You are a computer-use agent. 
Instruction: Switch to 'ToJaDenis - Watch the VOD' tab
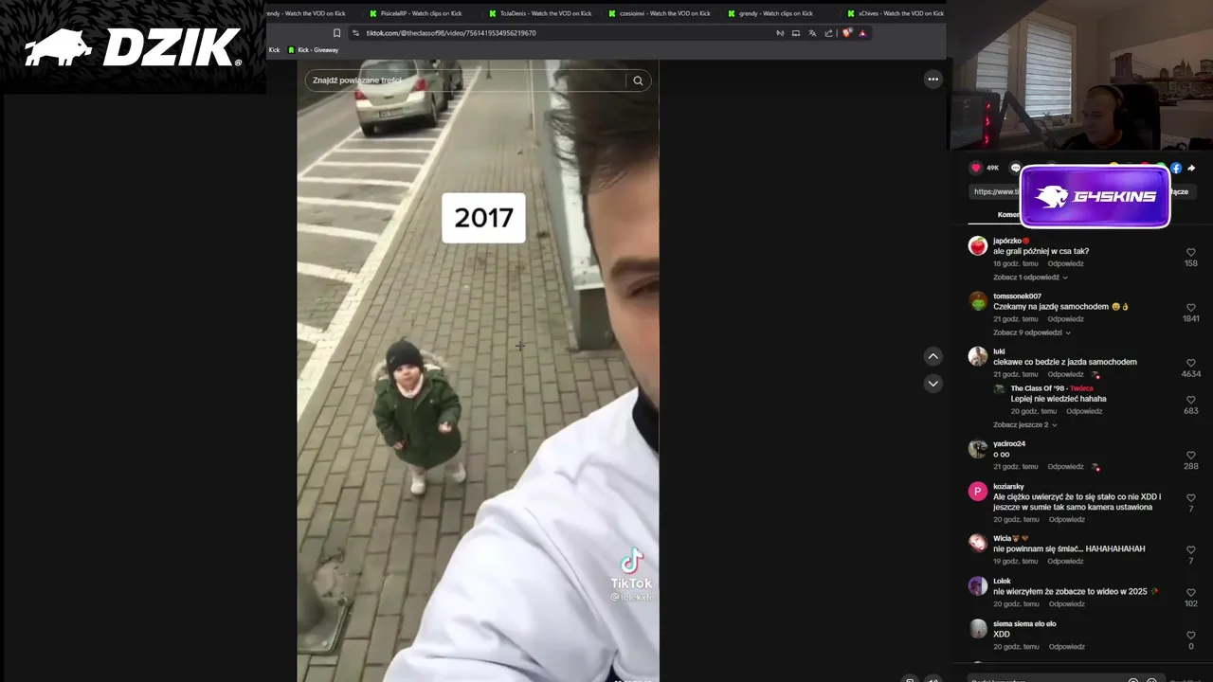point(540,13)
